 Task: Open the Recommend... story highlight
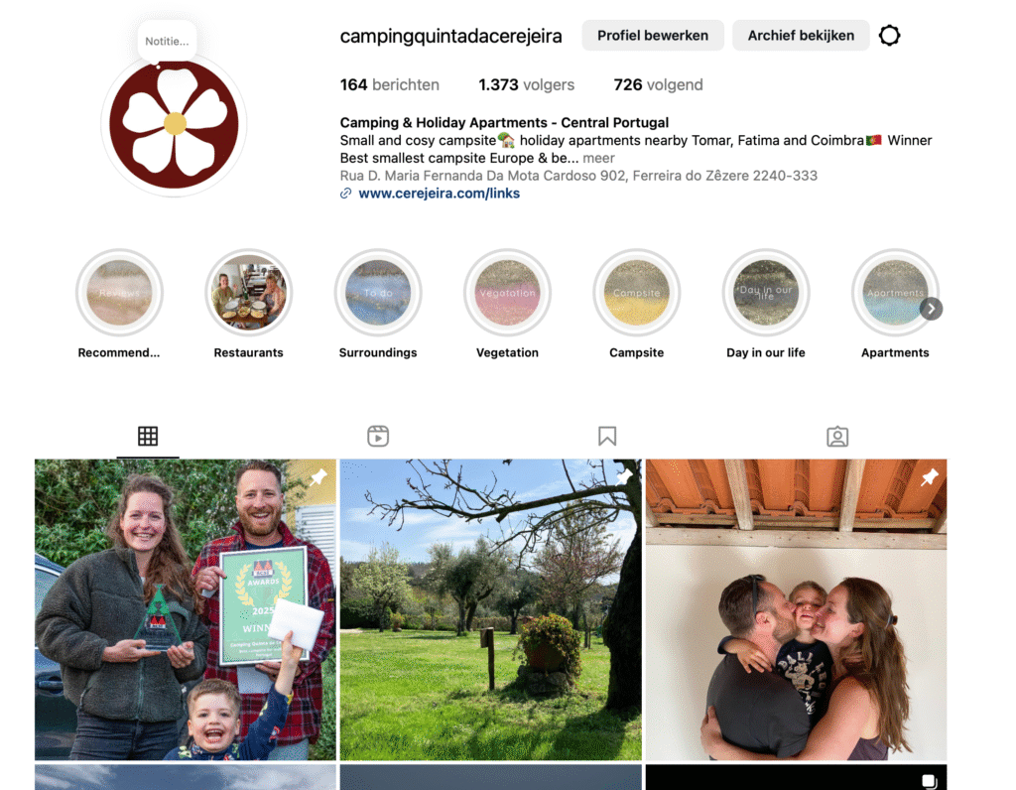[x=119, y=293]
